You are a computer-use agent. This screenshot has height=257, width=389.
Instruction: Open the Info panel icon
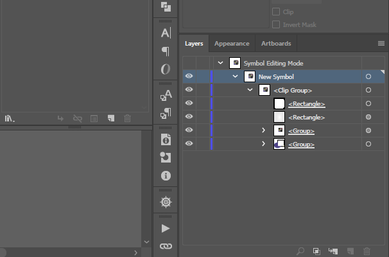(x=166, y=175)
